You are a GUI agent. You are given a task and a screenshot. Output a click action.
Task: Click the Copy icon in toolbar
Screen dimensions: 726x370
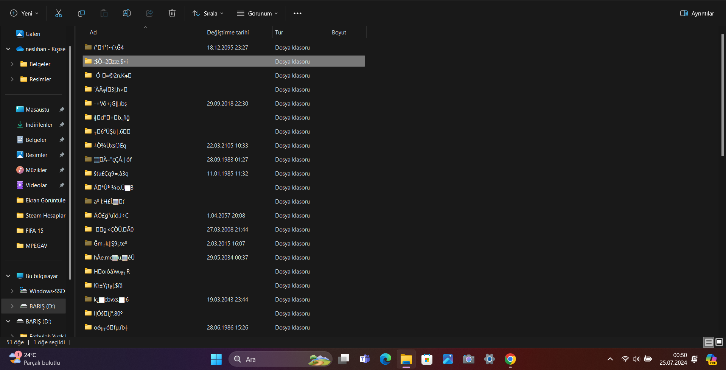click(81, 13)
